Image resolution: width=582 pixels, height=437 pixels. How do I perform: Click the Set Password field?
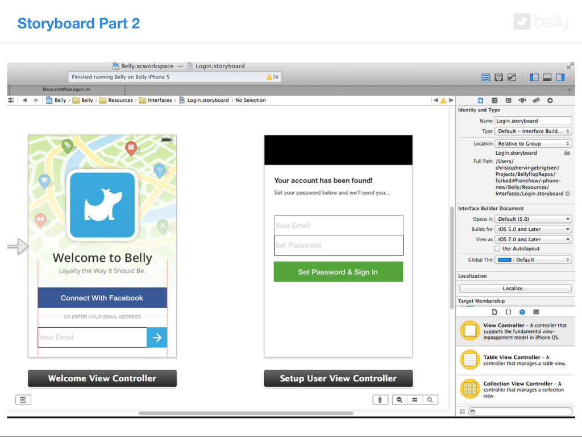339,245
